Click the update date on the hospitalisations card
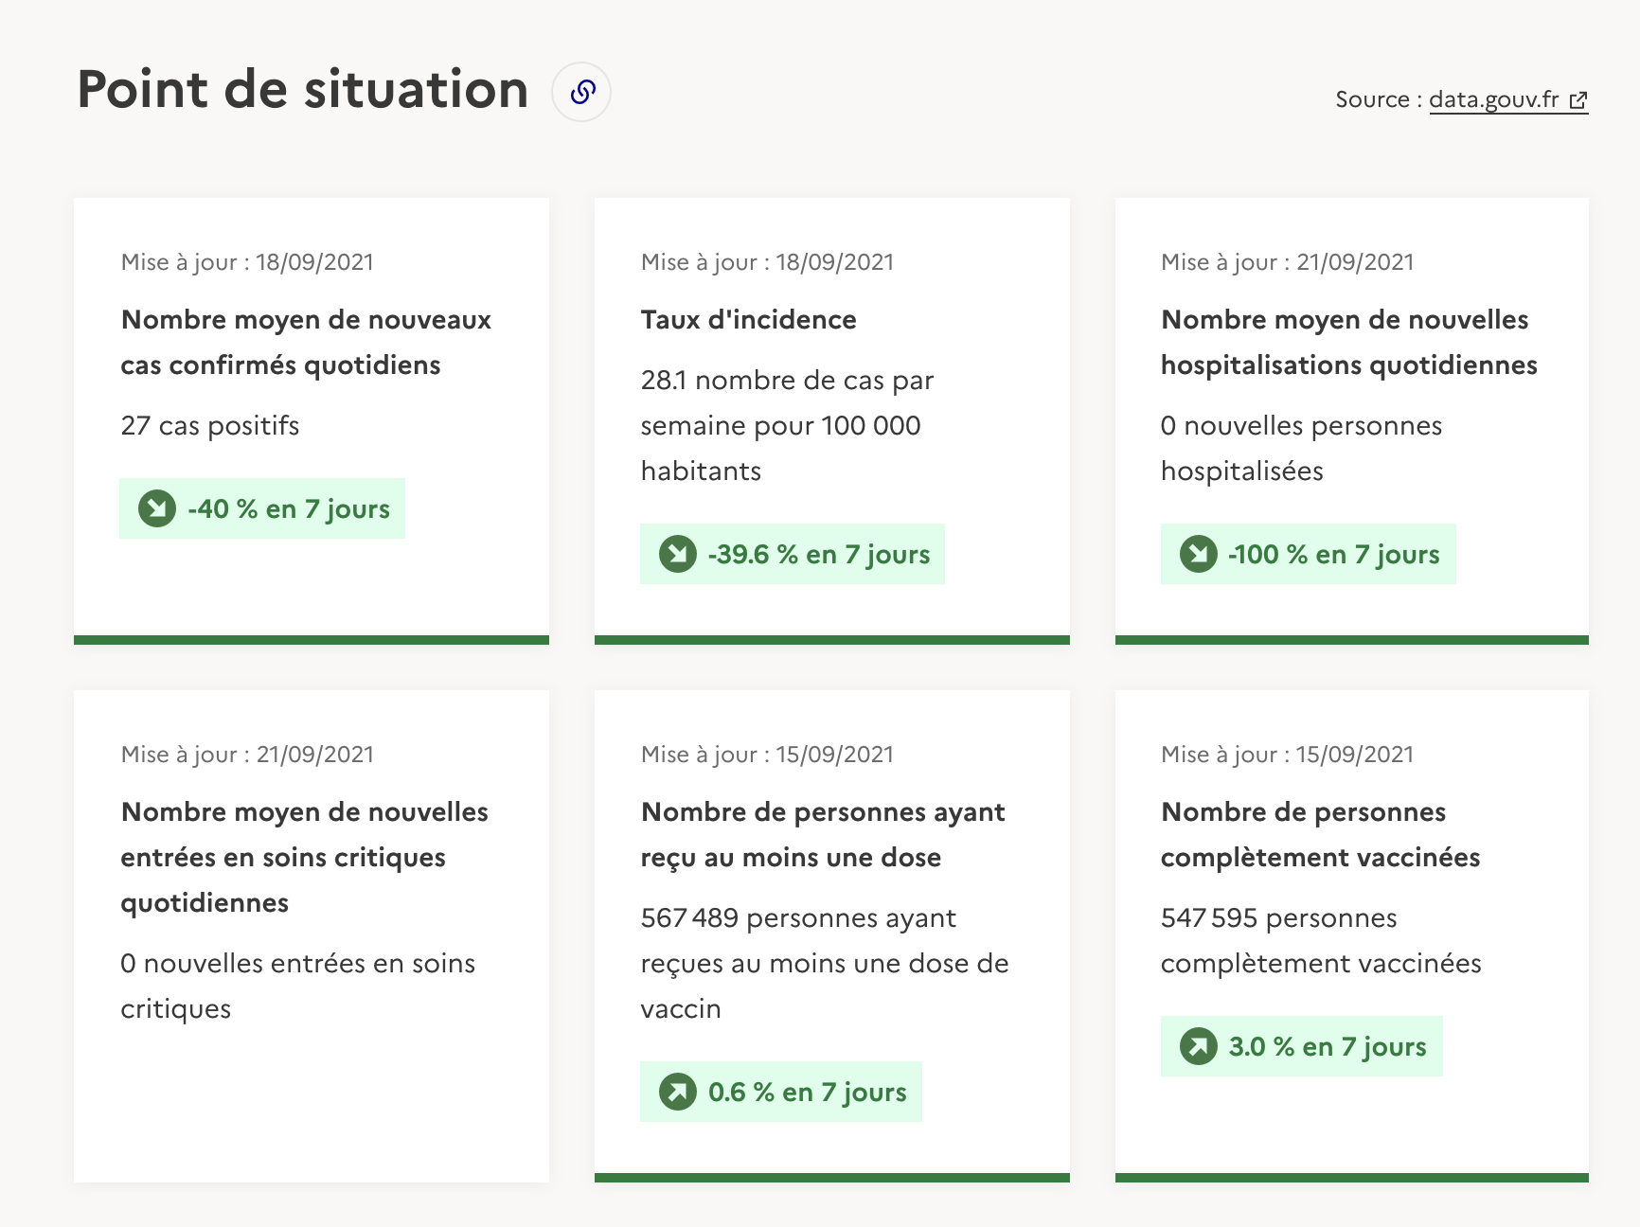 point(1288,262)
